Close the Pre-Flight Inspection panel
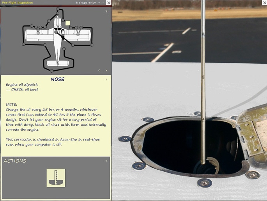267x201 pixels. tap(109, 3)
